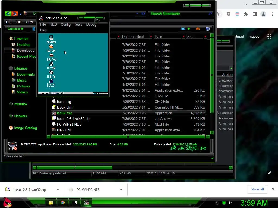This screenshot has height=208, width=278.
Task: Close the Chrome downloads bar
Action: point(273,189)
